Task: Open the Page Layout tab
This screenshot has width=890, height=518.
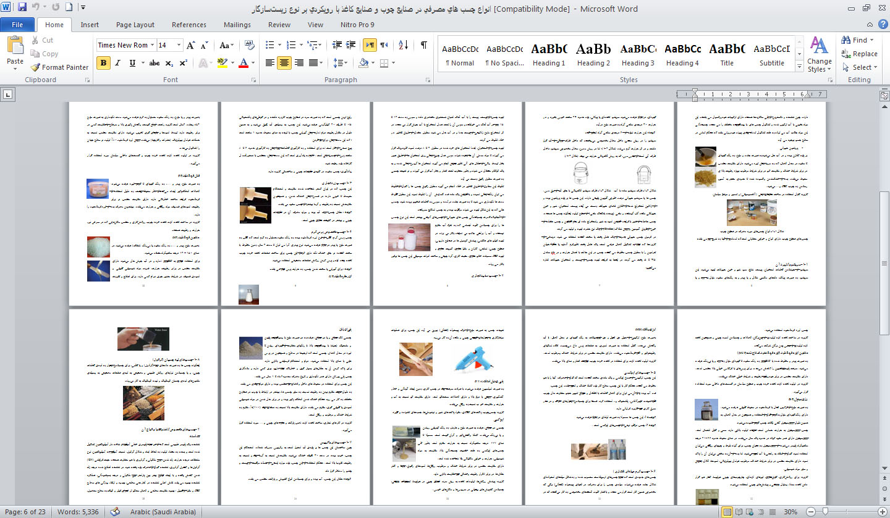Action: [135, 25]
